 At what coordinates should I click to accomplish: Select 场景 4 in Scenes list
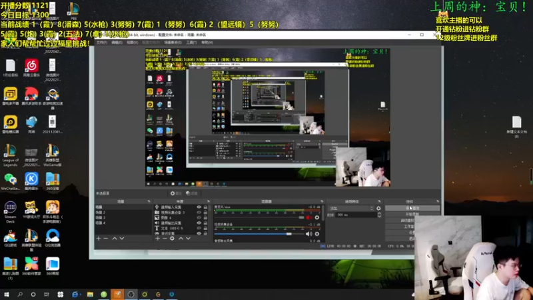tap(123, 223)
